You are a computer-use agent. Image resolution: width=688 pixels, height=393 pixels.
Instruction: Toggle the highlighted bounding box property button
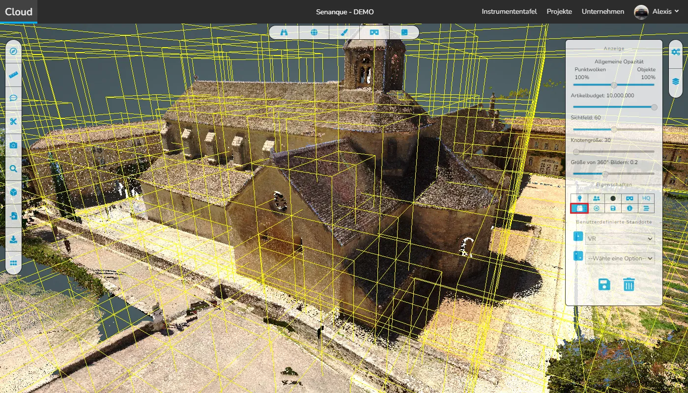pos(579,208)
